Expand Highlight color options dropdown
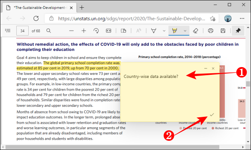Image resolution: width=251 pixels, height=150 pixels. pos(185,31)
